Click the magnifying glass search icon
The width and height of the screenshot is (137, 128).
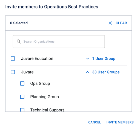(19, 42)
